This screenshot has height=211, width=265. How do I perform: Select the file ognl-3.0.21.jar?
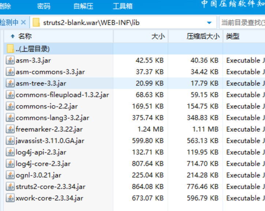pyautogui.click(x=38, y=175)
